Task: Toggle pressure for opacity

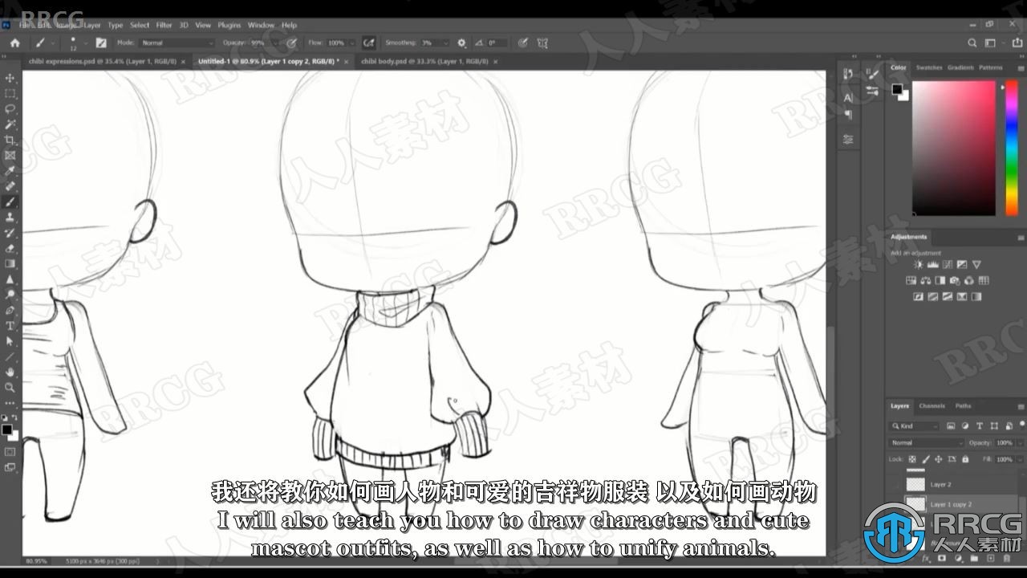Action: [291, 43]
